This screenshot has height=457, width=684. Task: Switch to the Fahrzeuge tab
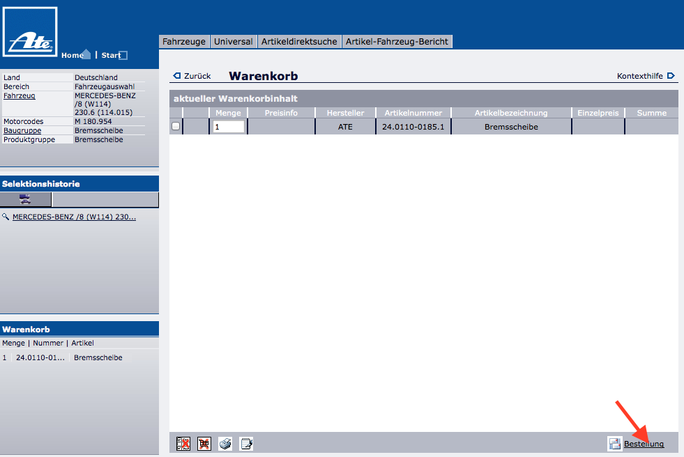coord(184,42)
